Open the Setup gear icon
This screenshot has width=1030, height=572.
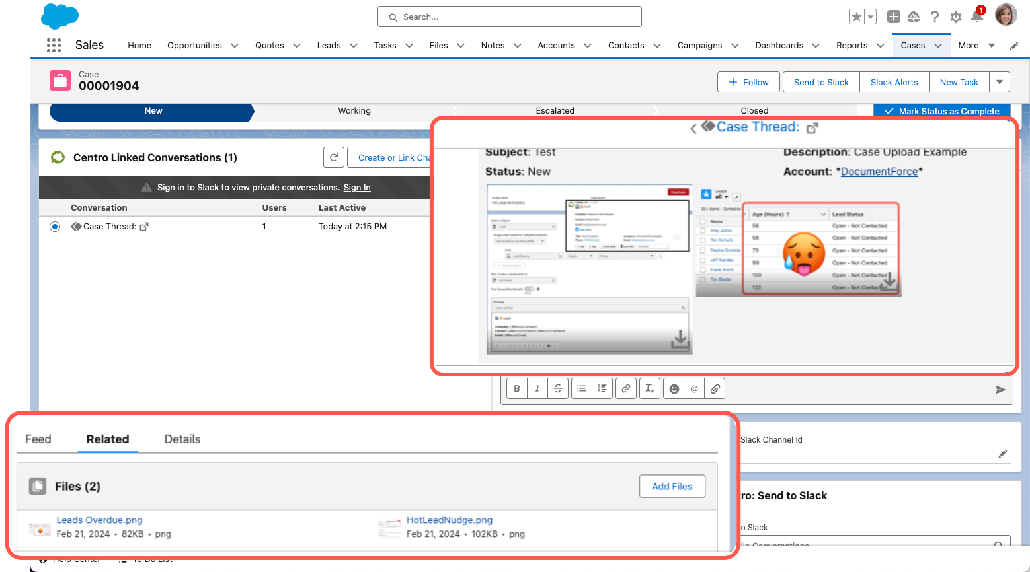(x=956, y=17)
